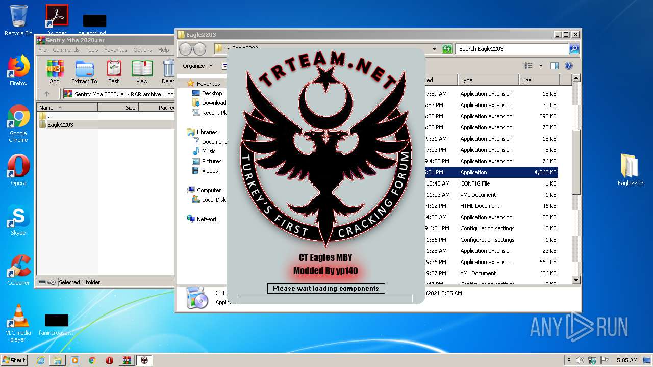Viewport: 653px width, 367px height.
Task: Click the View icon in WinRAR toolbar
Action: click(142, 71)
